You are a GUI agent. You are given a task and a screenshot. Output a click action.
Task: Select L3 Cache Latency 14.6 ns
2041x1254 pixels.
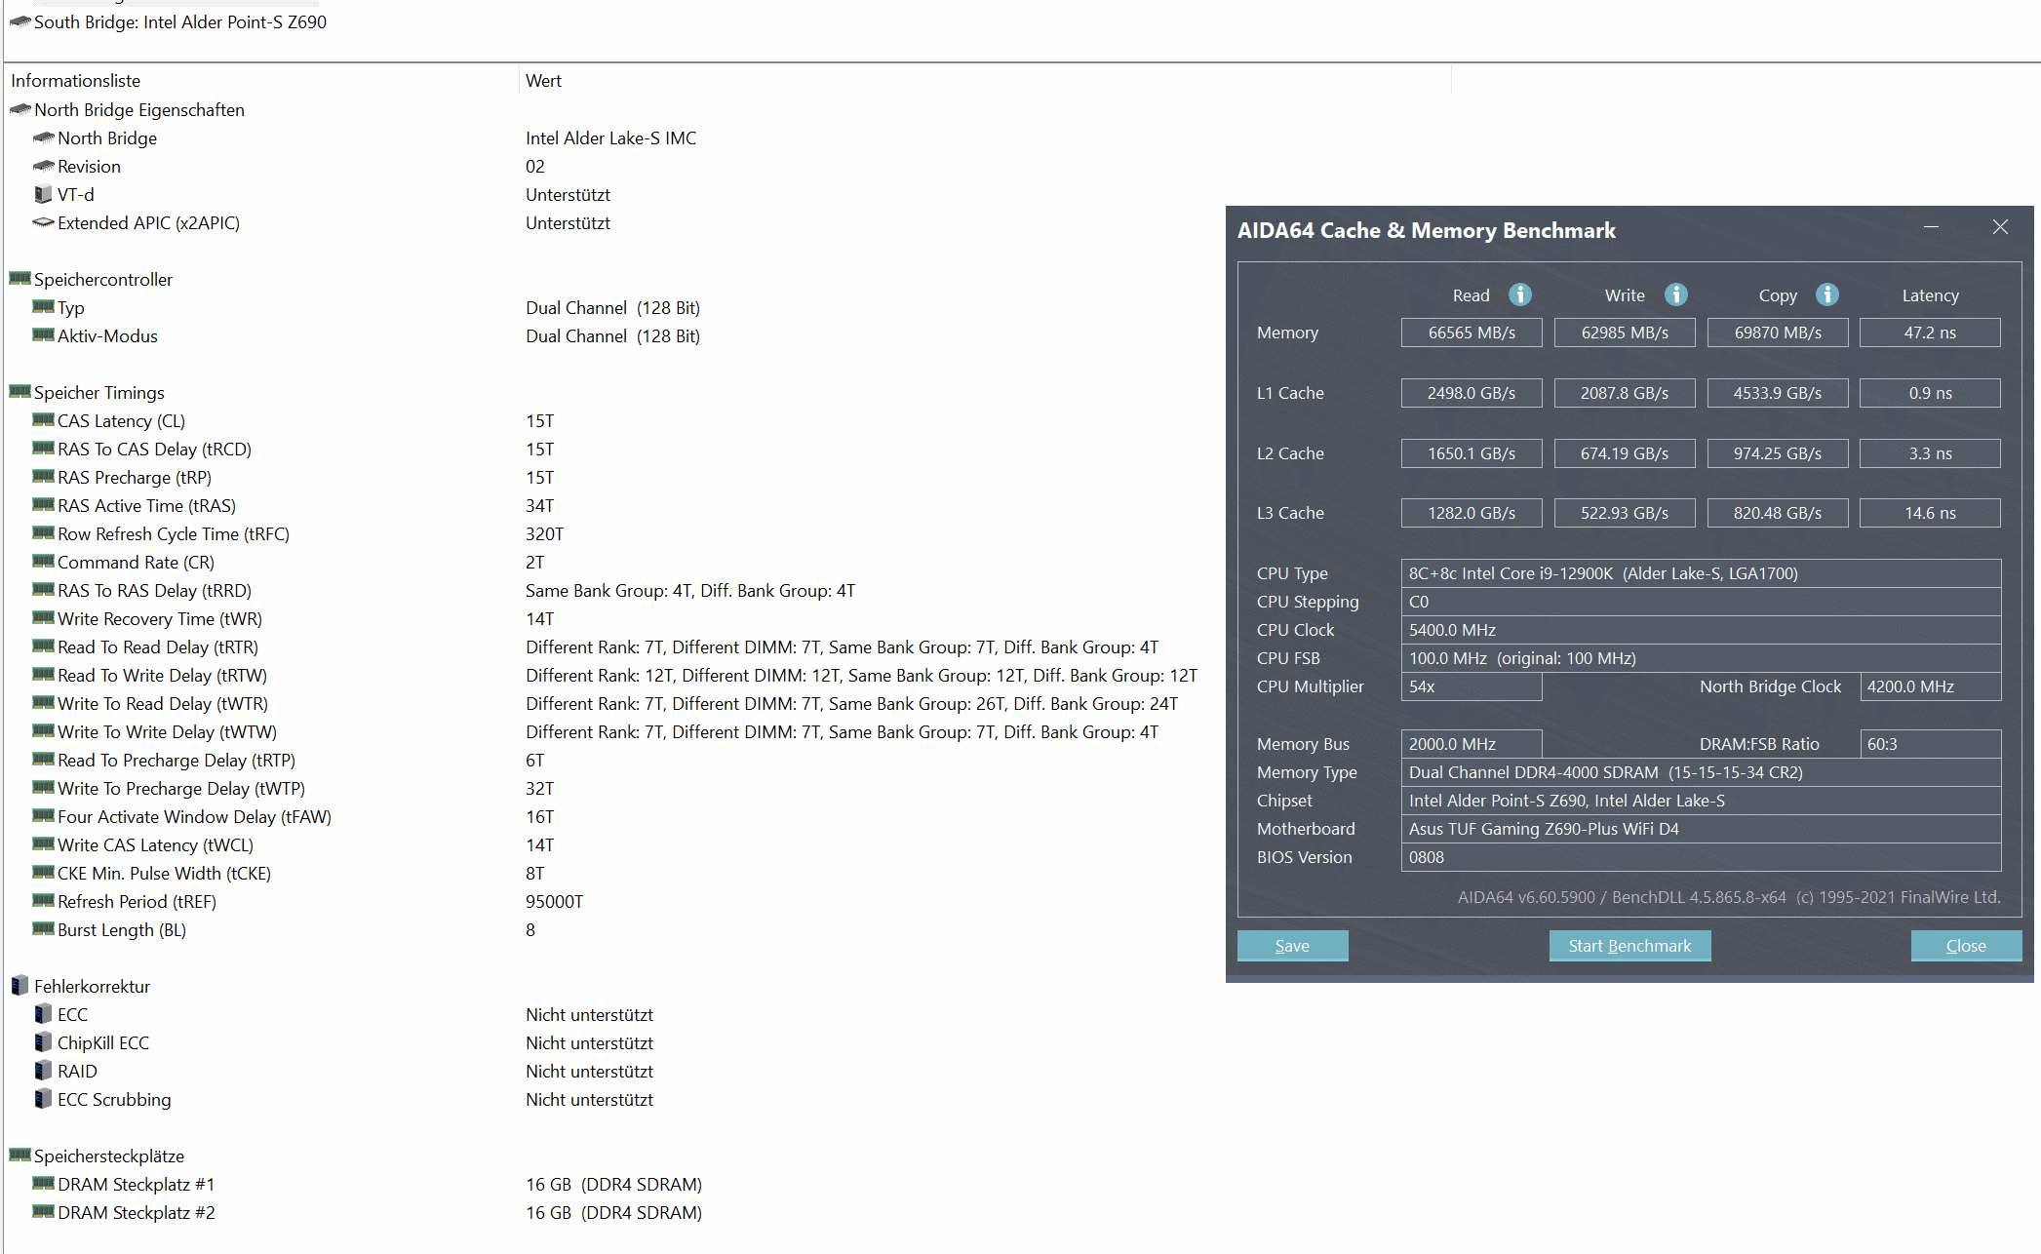(1930, 513)
